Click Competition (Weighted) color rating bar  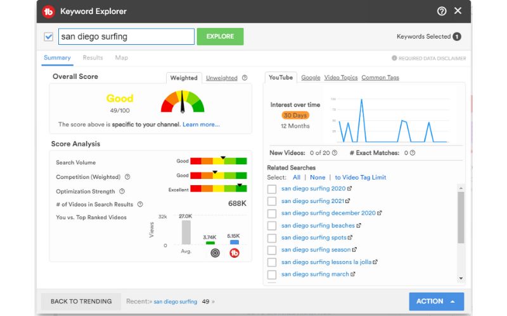point(219,176)
